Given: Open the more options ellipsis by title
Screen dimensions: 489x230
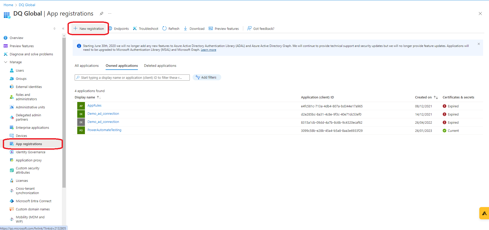Looking at the screenshot, I should pos(110,14).
